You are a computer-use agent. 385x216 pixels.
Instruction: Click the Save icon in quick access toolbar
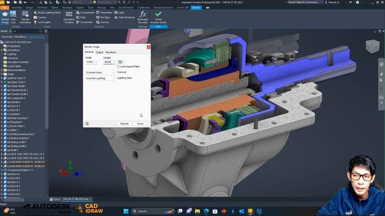click(x=20, y=2)
